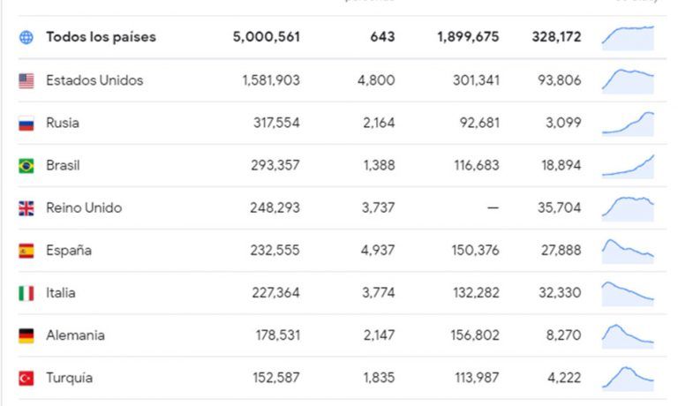Open the Estados Unidos country row

[342, 80]
